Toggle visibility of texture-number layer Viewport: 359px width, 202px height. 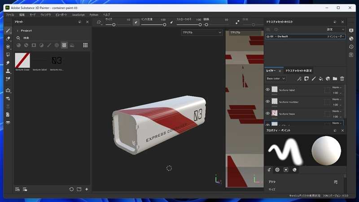pos(268,102)
